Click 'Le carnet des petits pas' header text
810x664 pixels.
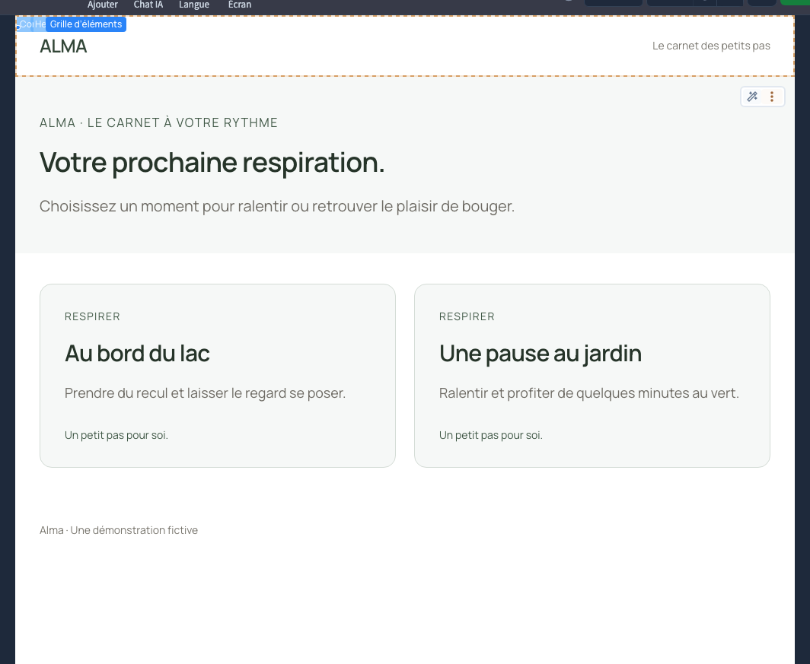(x=711, y=46)
